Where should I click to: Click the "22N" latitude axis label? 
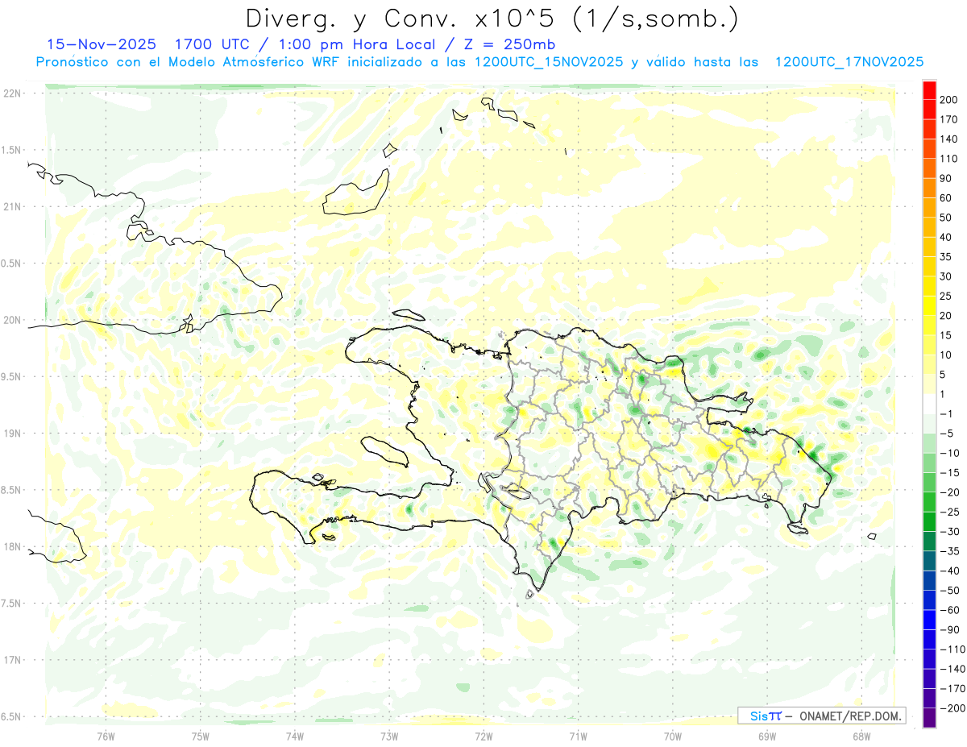tap(11, 93)
